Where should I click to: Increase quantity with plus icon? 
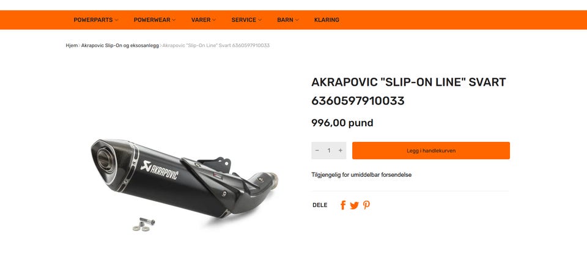tap(341, 151)
